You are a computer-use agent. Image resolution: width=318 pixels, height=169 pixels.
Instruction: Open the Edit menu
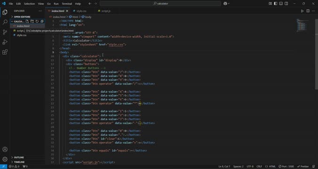18,4
